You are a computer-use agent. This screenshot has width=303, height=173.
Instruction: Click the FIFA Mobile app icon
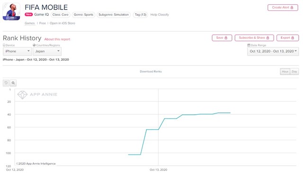click(x=11, y=11)
